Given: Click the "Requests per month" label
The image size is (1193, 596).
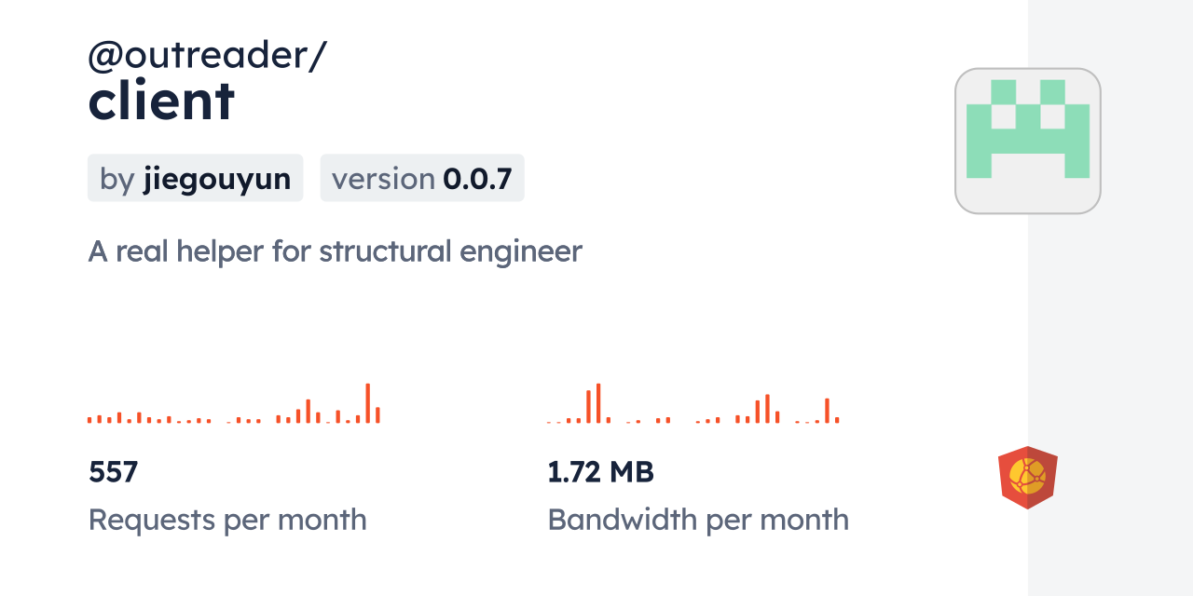Looking at the screenshot, I should pyautogui.click(x=227, y=520).
